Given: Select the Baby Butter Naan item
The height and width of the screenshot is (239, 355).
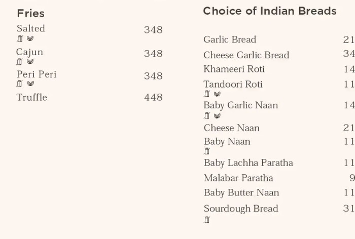Looking at the screenshot, I should click(x=241, y=192).
